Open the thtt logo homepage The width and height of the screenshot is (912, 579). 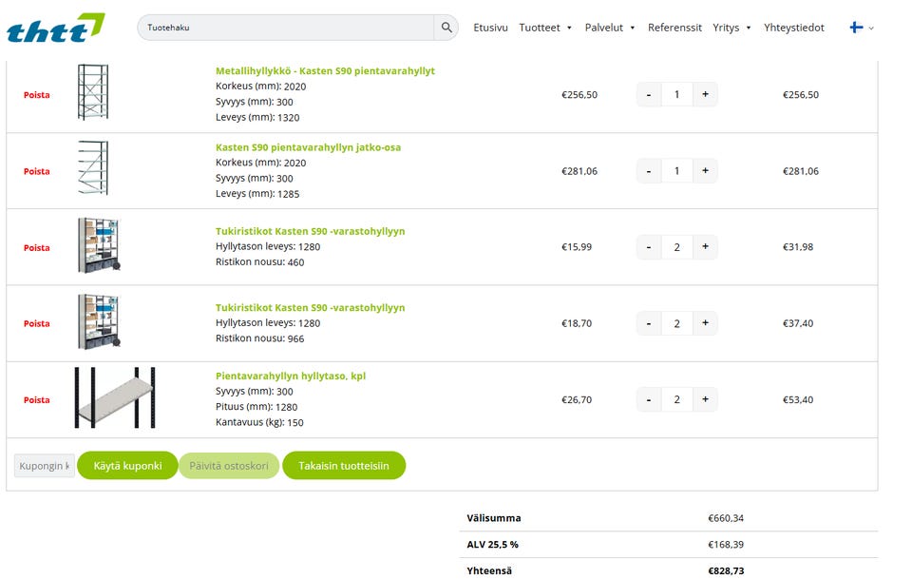pyautogui.click(x=56, y=28)
